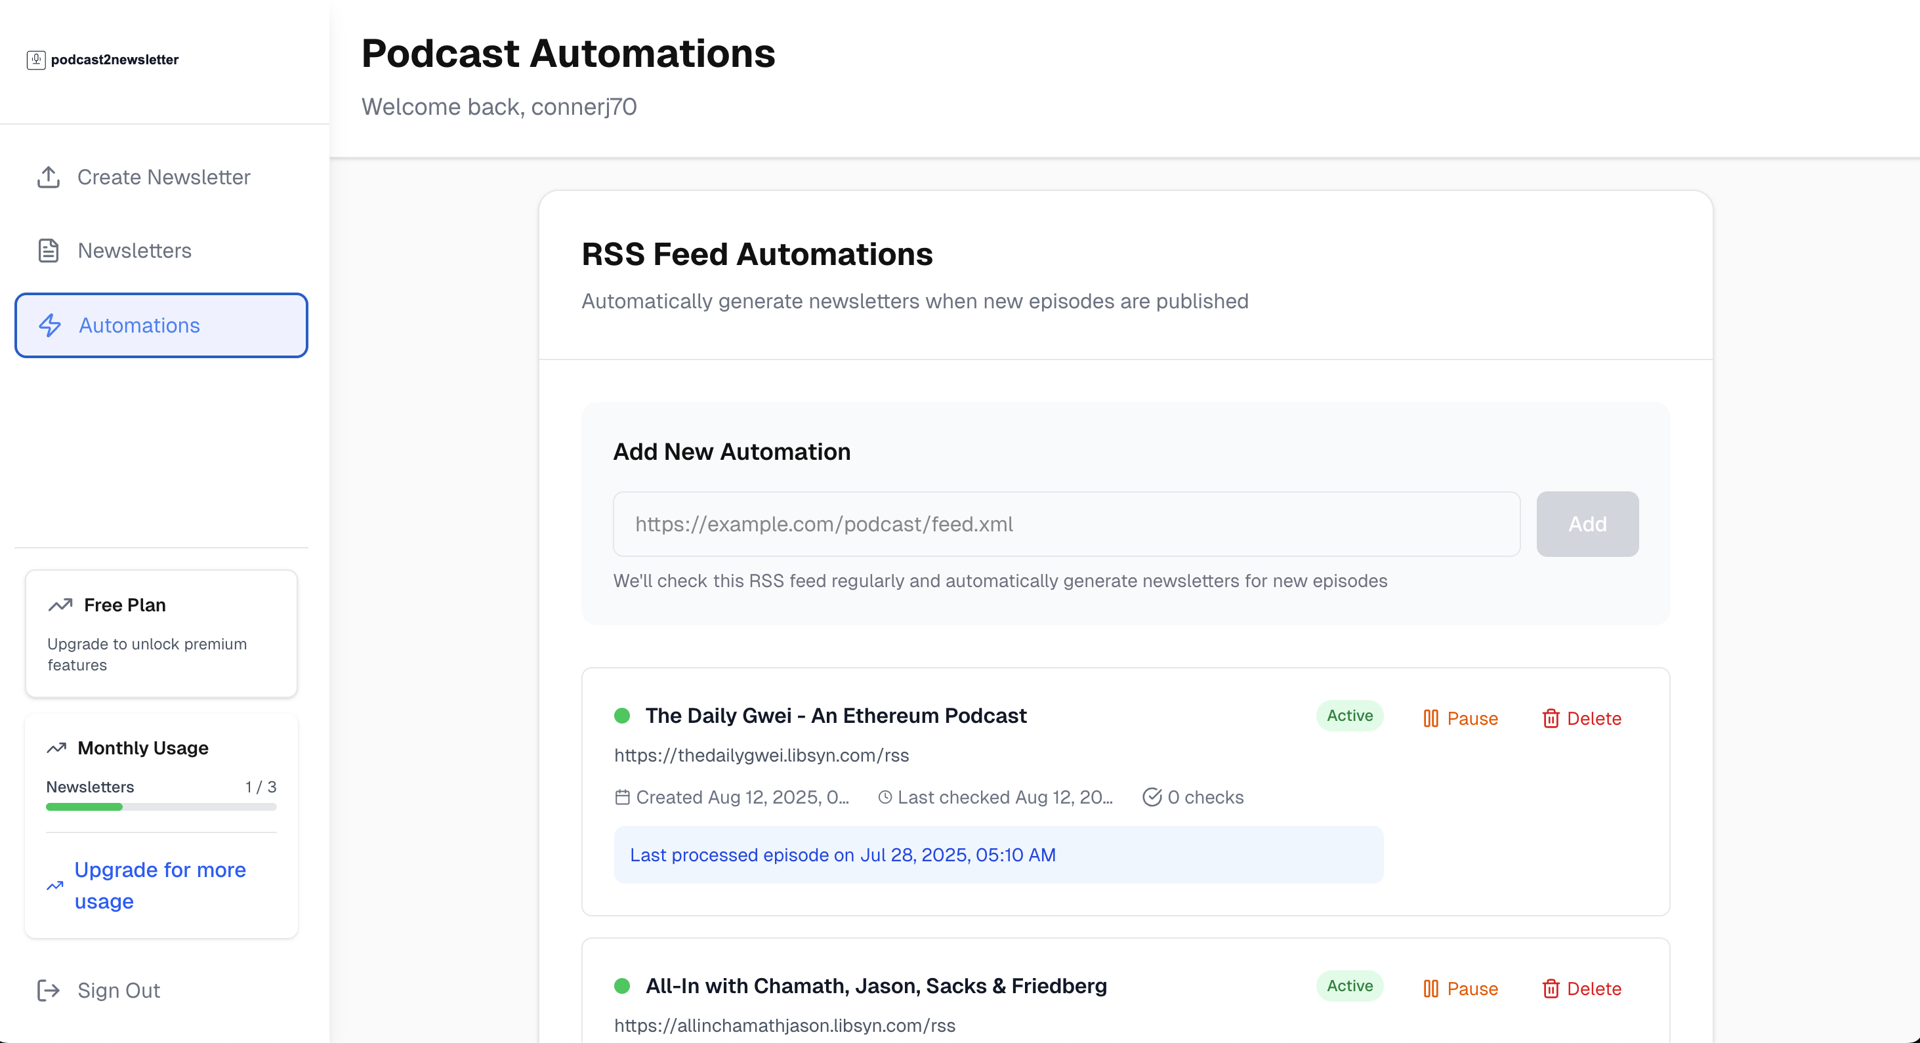Click the Automations lightning bolt icon

(50, 325)
